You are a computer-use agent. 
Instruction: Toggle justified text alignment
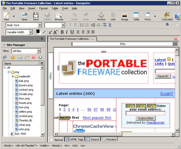(93, 32)
